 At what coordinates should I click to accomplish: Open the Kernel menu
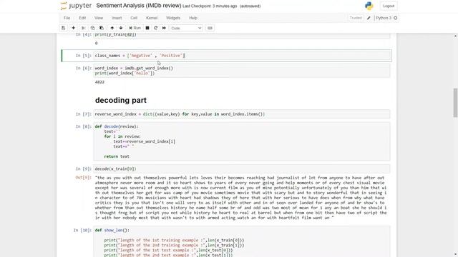tap(152, 18)
